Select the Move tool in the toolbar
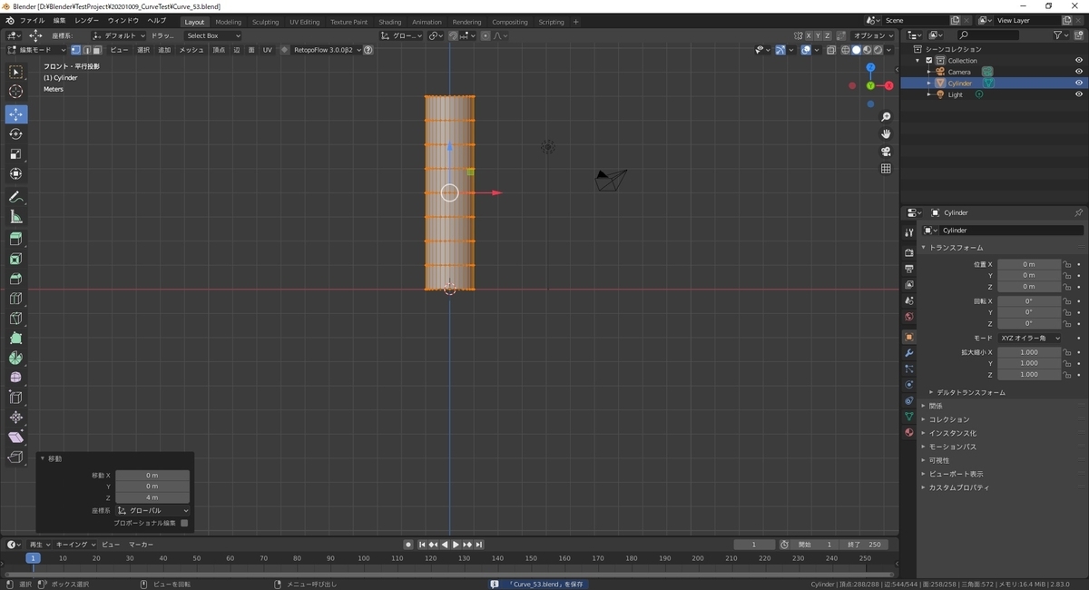The width and height of the screenshot is (1089, 590). 16,114
